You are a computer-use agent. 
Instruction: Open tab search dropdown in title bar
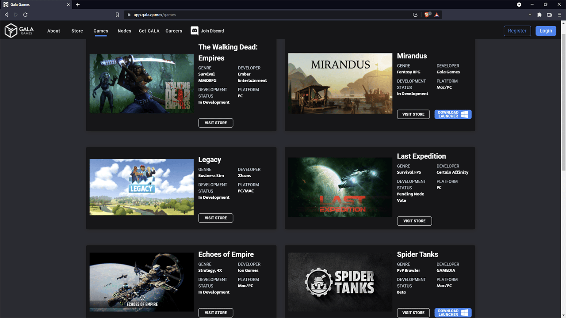[519, 4]
